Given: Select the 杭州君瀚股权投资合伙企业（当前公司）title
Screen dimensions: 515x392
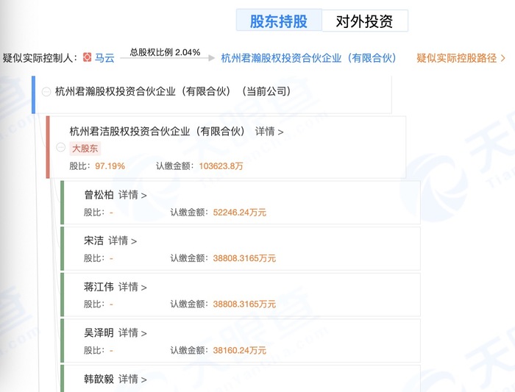Looking at the screenshot, I should [x=174, y=91].
